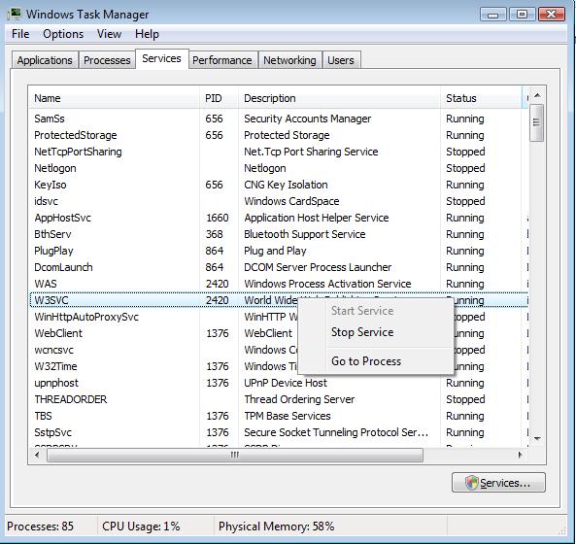Open the File menu

(x=20, y=34)
